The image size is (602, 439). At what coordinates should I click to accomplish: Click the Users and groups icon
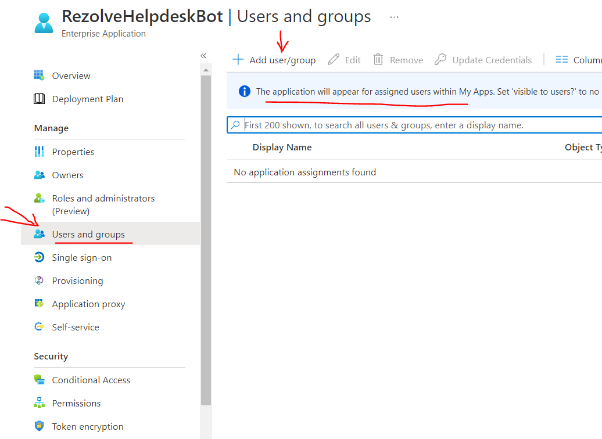[x=39, y=233]
